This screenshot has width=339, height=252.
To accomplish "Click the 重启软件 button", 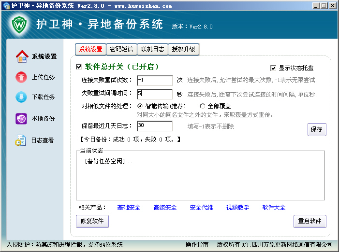I will tap(310, 221).
